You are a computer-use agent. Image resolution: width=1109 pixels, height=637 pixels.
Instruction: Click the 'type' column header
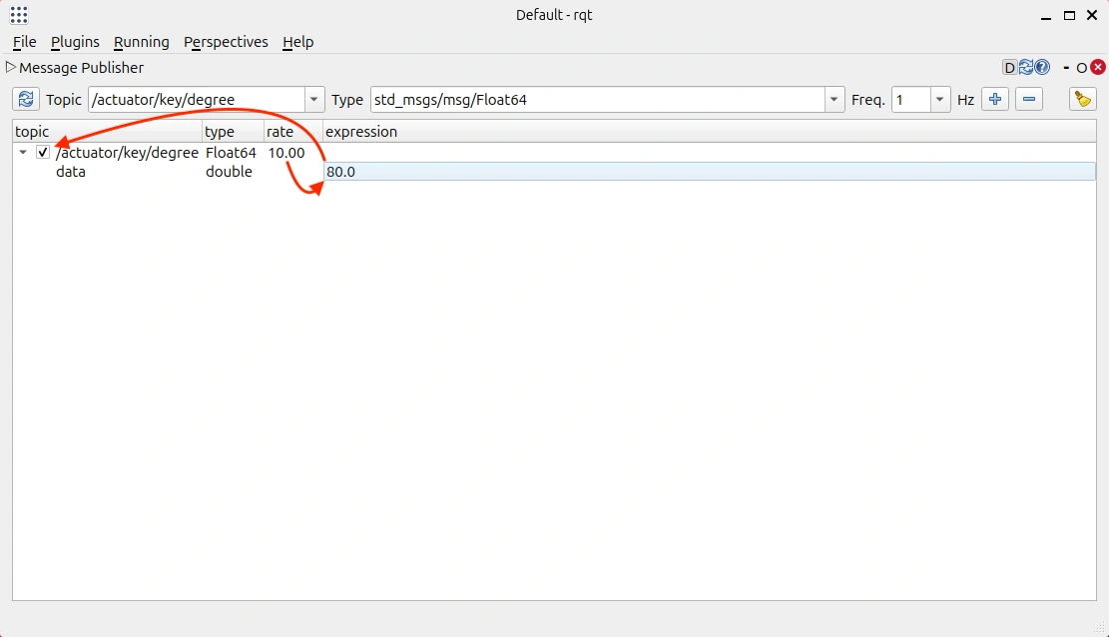(234, 132)
